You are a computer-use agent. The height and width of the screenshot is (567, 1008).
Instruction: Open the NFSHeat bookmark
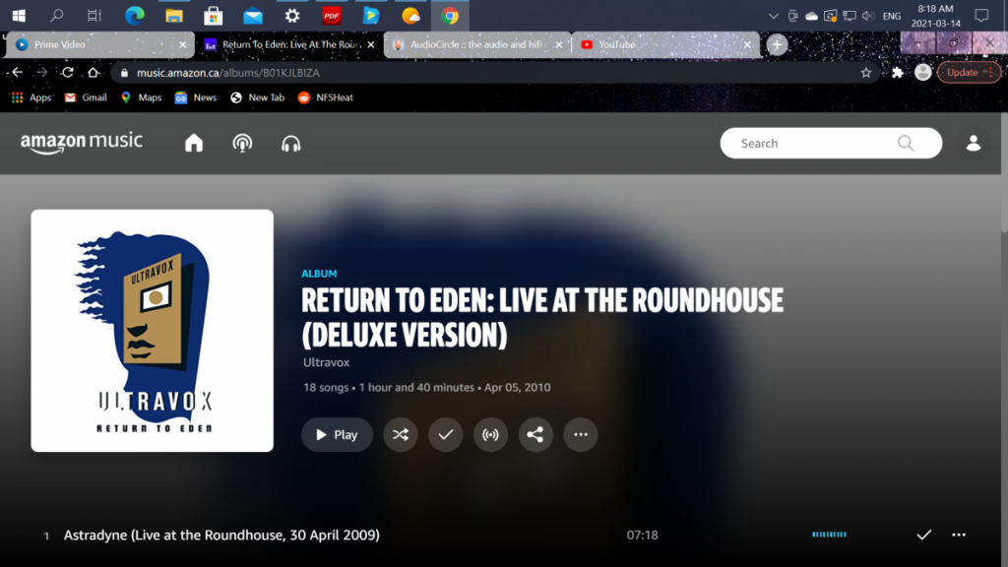coord(325,97)
